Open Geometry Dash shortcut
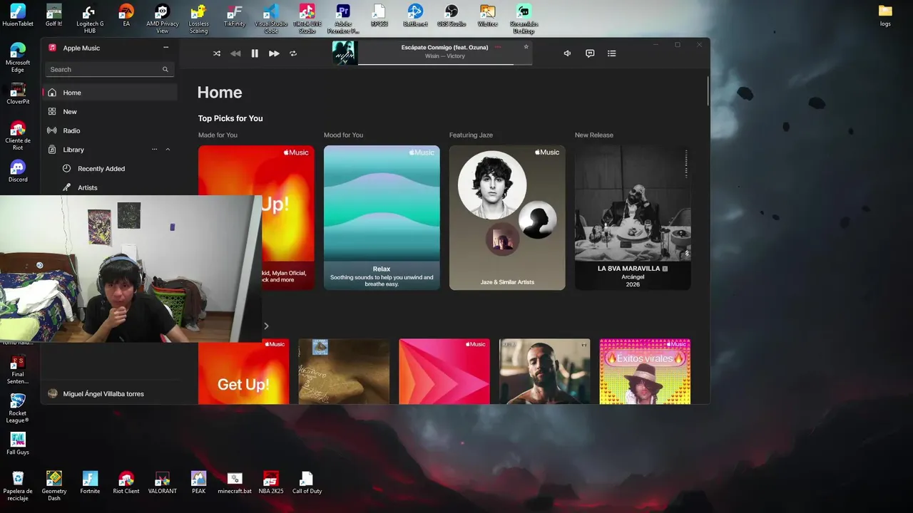Image resolution: width=913 pixels, height=513 pixels. (x=54, y=486)
